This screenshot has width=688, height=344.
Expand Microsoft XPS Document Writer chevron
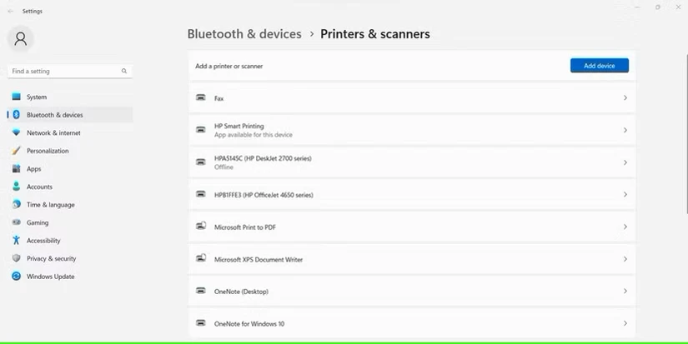coord(625,259)
